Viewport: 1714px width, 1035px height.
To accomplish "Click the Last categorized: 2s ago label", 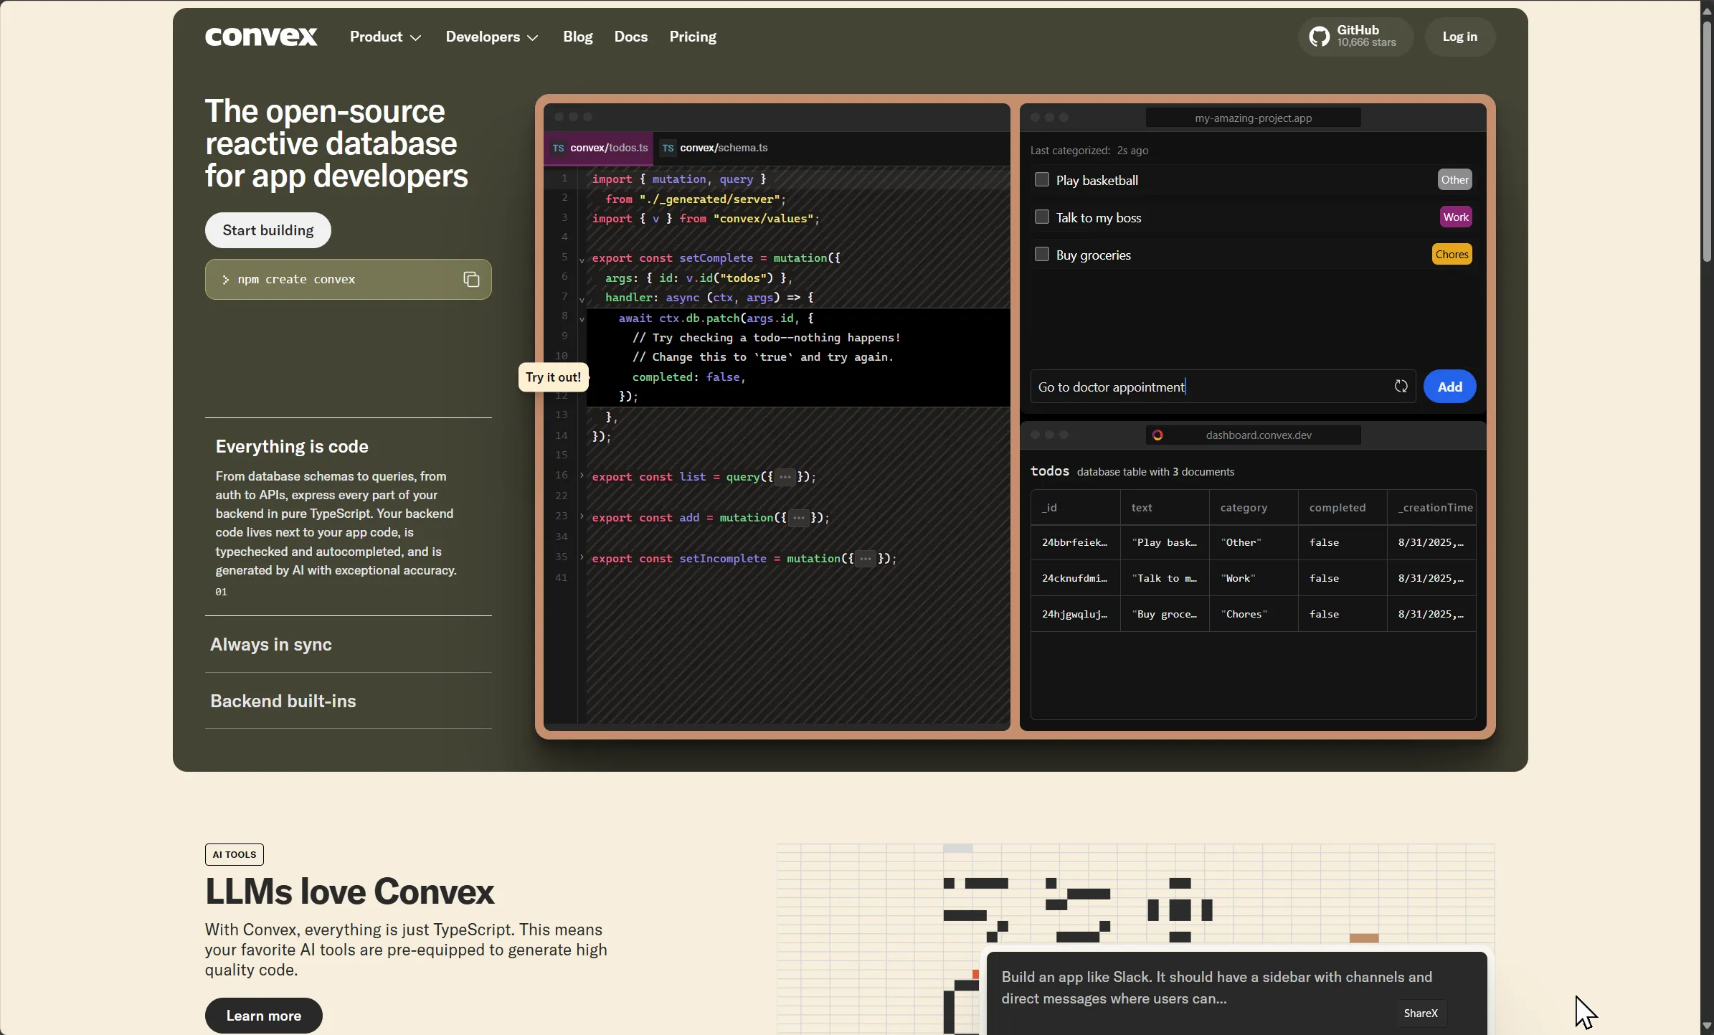I will click(x=1089, y=151).
